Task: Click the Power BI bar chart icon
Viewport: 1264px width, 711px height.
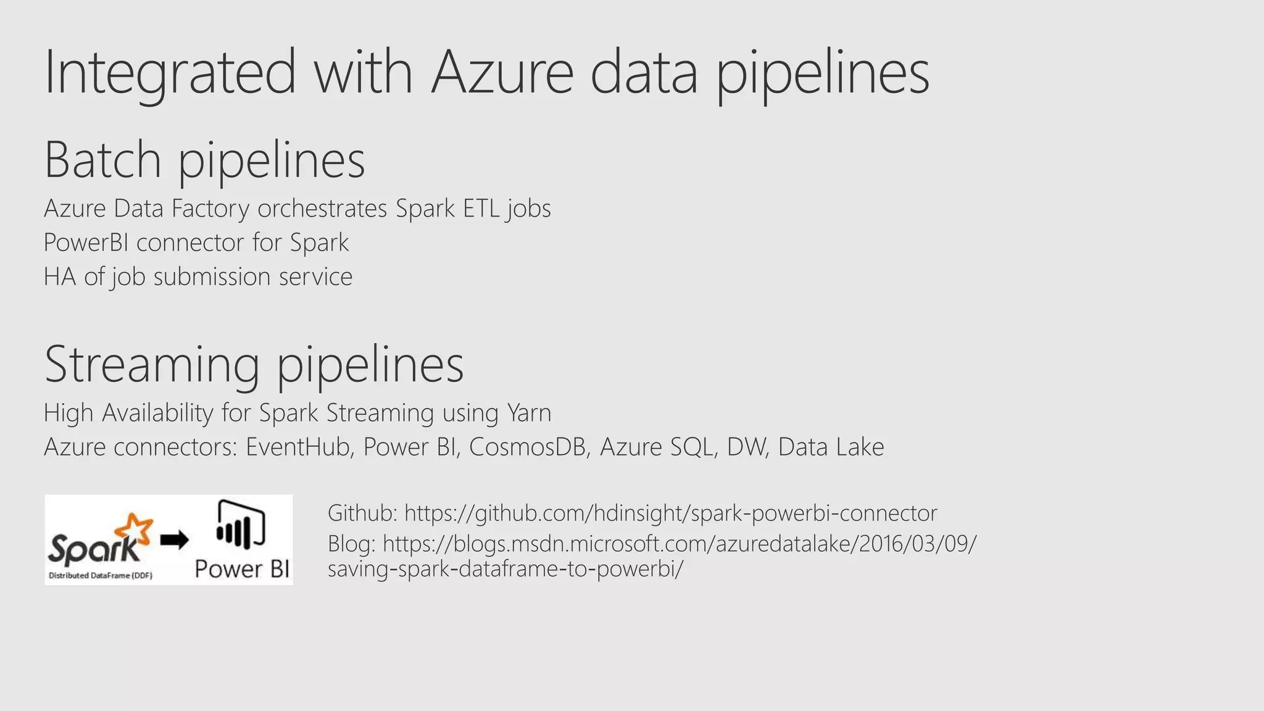Action: pyautogui.click(x=240, y=525)
